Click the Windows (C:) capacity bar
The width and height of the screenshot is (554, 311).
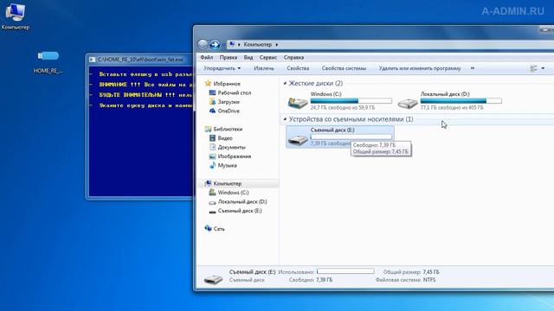pyautogui.click(x=351, y=101)
